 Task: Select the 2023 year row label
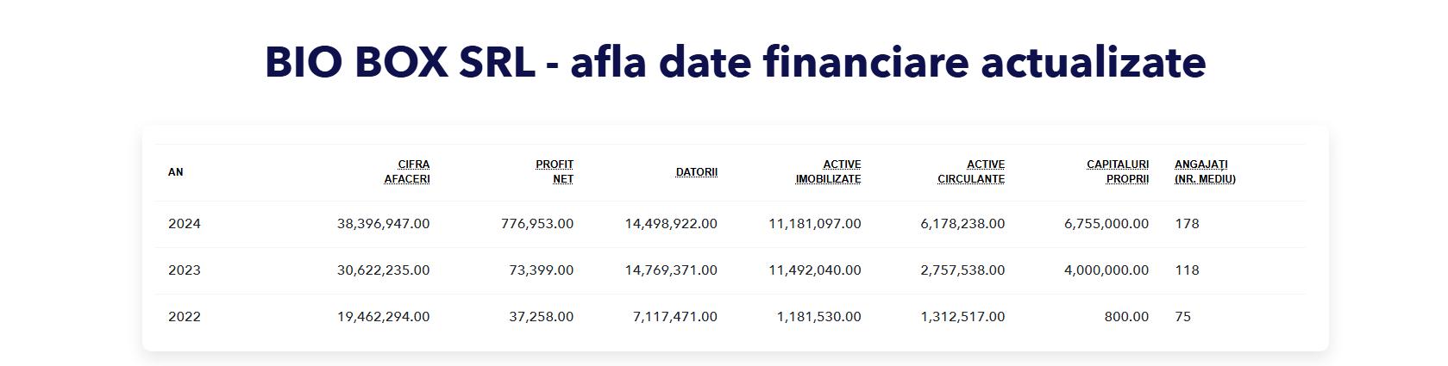(x=185, y=270)
